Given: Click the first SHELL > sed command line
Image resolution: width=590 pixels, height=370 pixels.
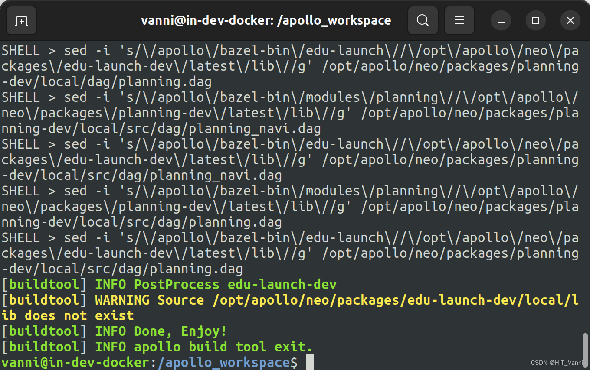Looking at the screenshot, I should (x=290, y=51).
